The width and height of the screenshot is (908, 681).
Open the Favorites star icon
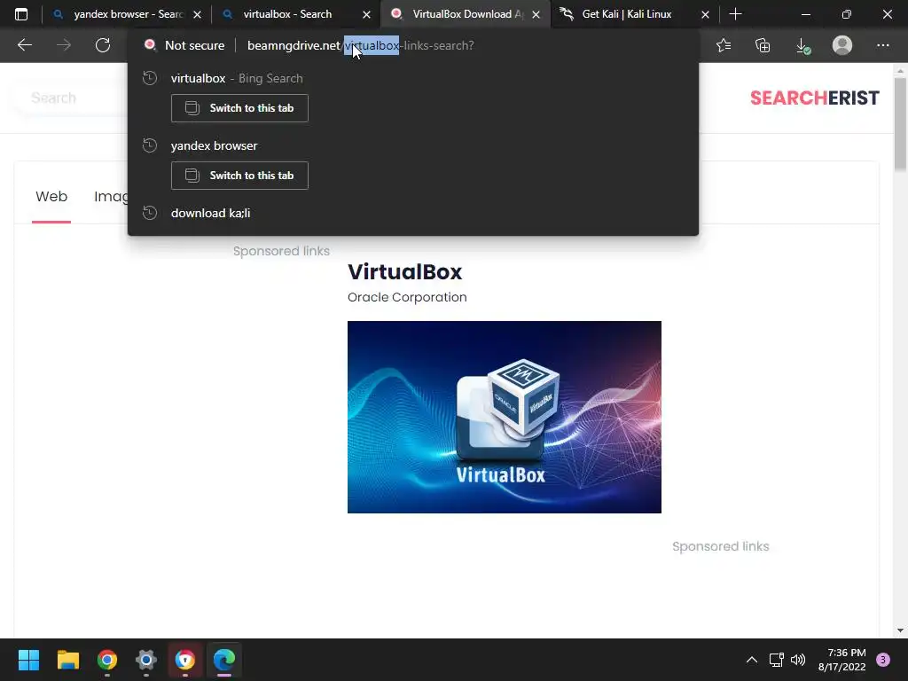[x=724, y=45]
